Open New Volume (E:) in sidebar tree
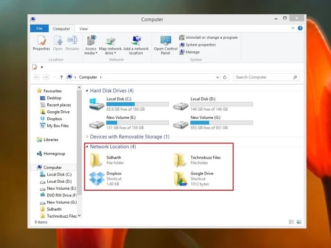The width and height of the screenshot is (331, 248). click(x=58, y=188)
